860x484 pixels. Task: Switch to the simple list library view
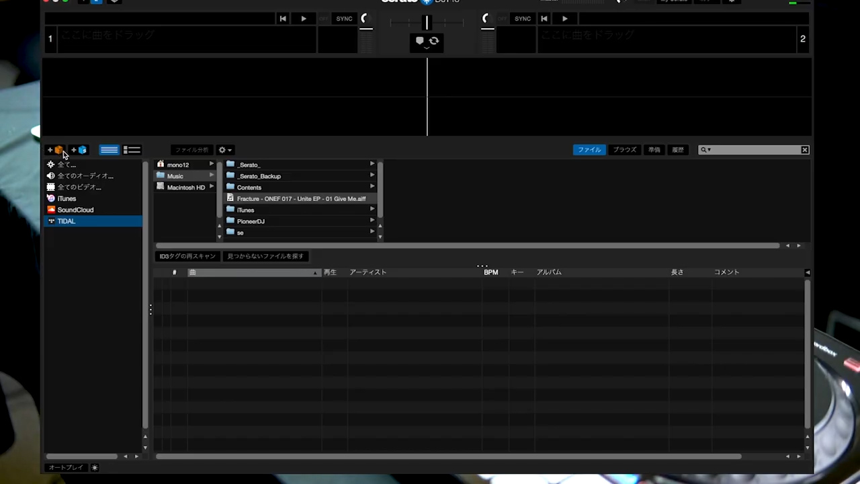coord(109,150)
